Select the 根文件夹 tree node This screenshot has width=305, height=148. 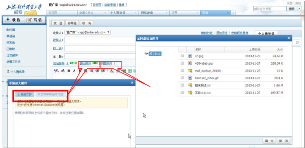tap(155, 54)
